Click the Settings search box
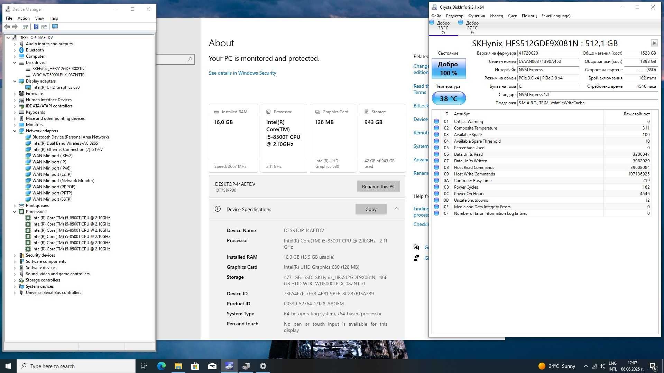The image size is (664, 373). [175, 59]
